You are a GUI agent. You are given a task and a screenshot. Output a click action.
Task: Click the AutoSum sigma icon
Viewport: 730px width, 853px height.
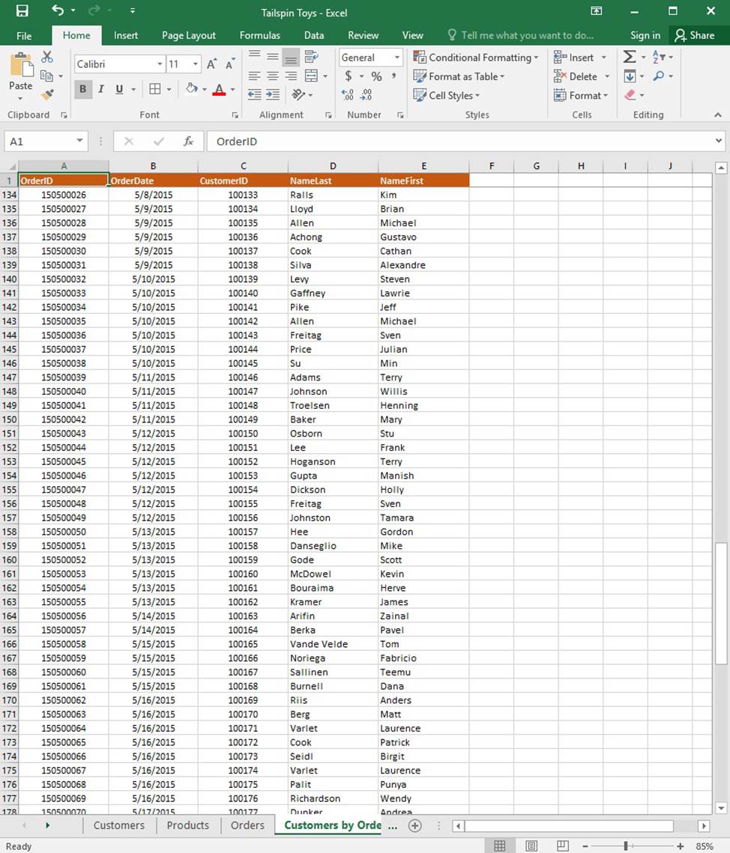click(630, 58)
